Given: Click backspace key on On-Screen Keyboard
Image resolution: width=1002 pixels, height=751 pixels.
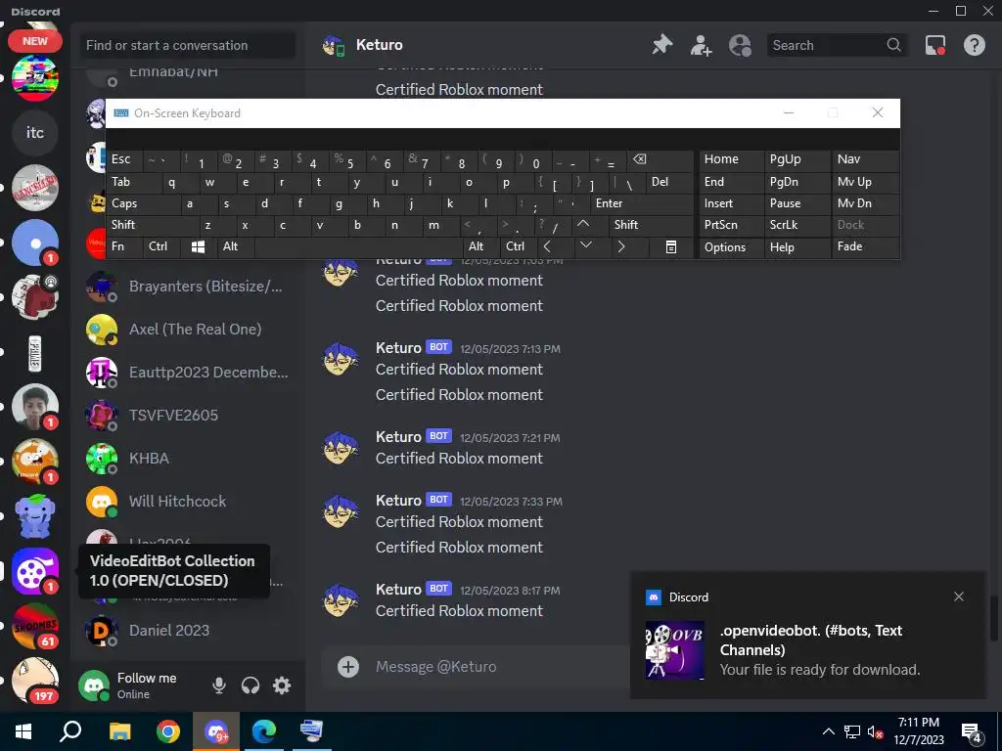Looking at the screenshot, I should pyautogui.click(x=661, y=160).
